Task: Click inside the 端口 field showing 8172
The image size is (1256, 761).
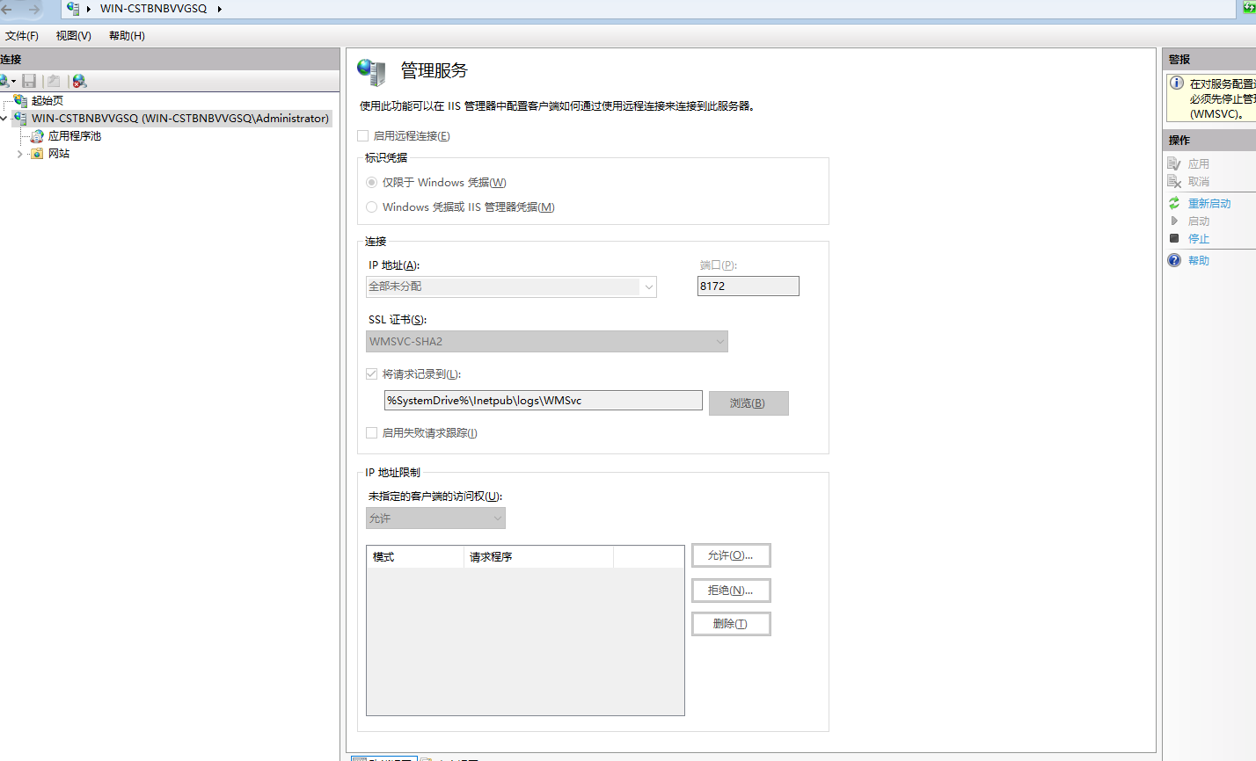Action: coord(748,286)
